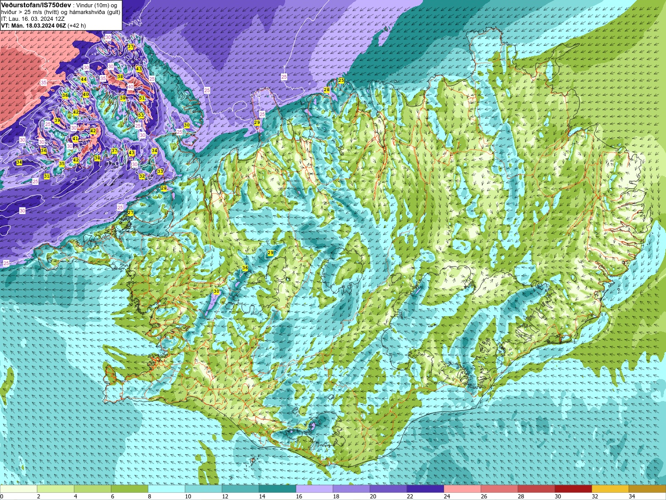Screen dimensions: 666x500
Task: Click the "IT: Lau. 16. 03. 2024 12Z" line
Action: pos(33,19)
